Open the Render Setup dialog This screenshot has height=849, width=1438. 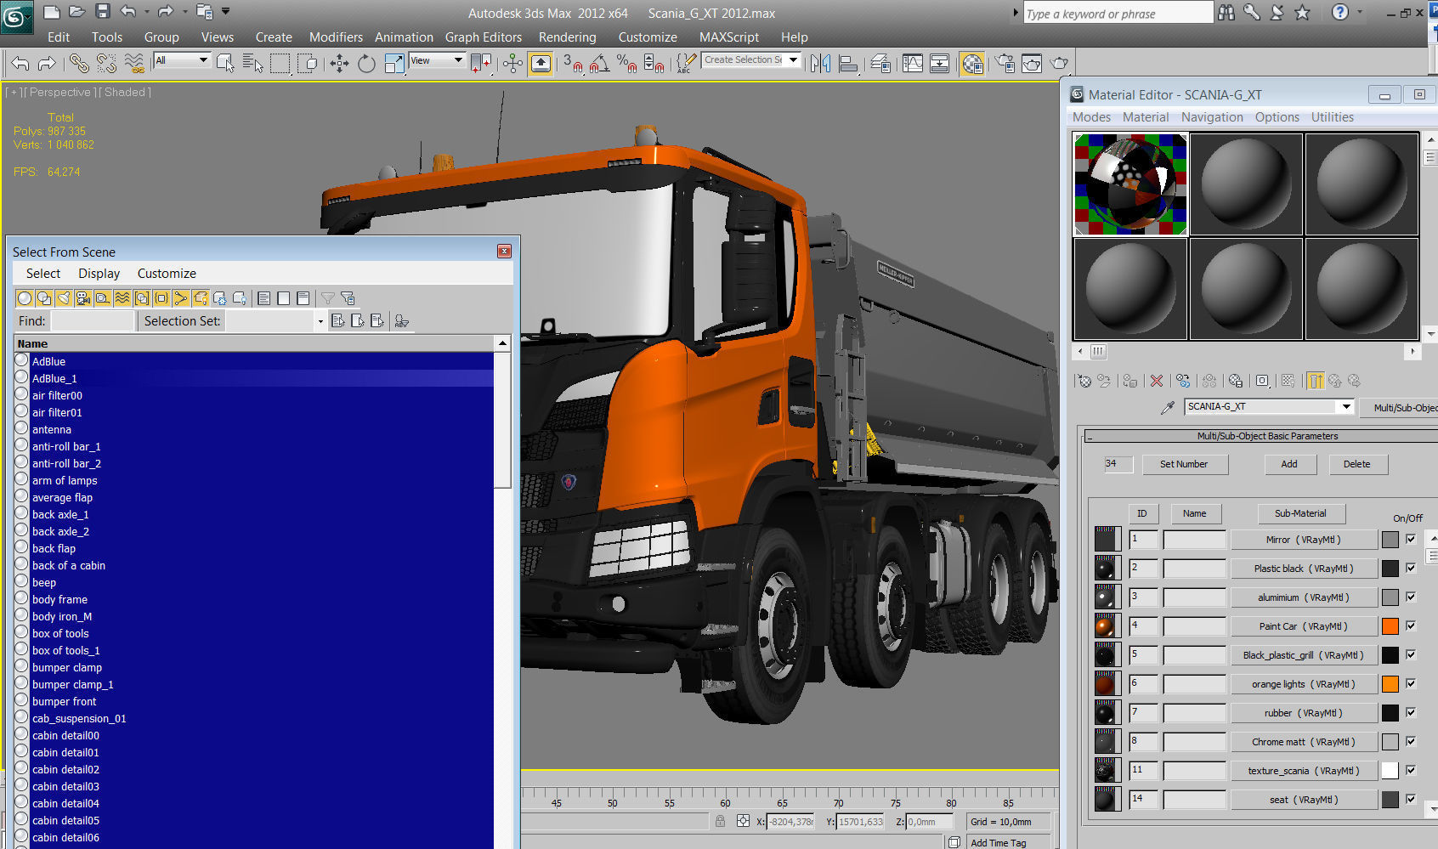pos(1005,64)
